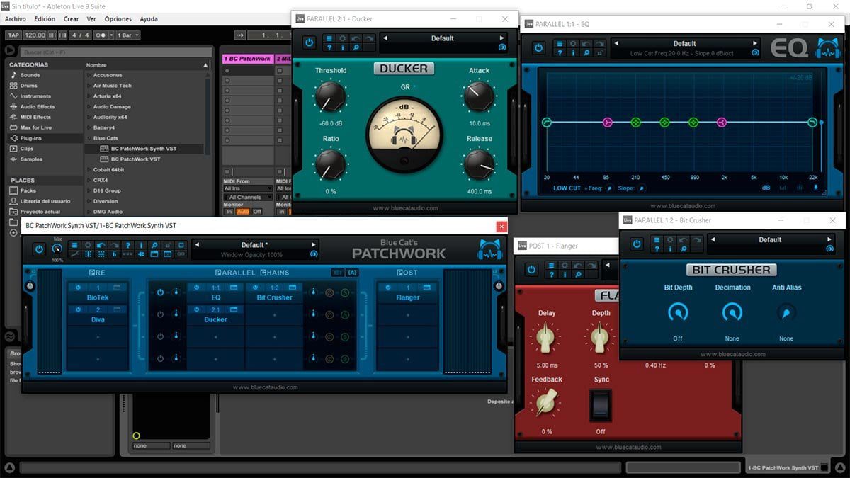Click the PatchWork zoom magnifier icon
Viewport: 850px width, 478px height.
(x=154, y=245)
